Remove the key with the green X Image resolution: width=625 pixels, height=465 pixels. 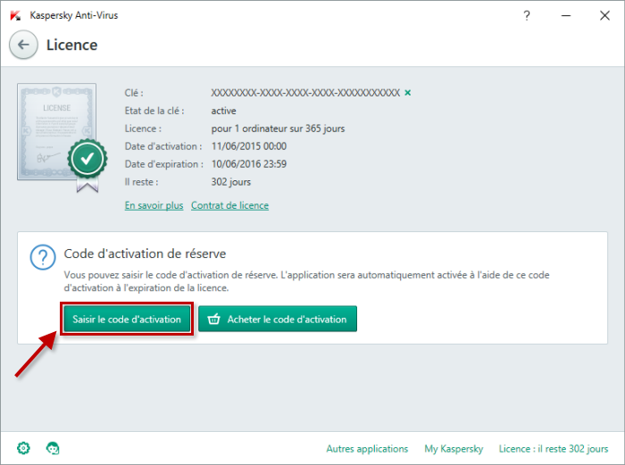click(x=408, y=93)
